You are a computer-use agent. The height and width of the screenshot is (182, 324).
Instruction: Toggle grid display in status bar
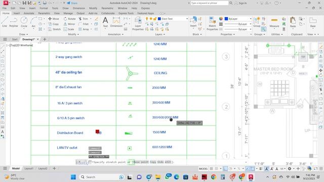click(211, 168)
